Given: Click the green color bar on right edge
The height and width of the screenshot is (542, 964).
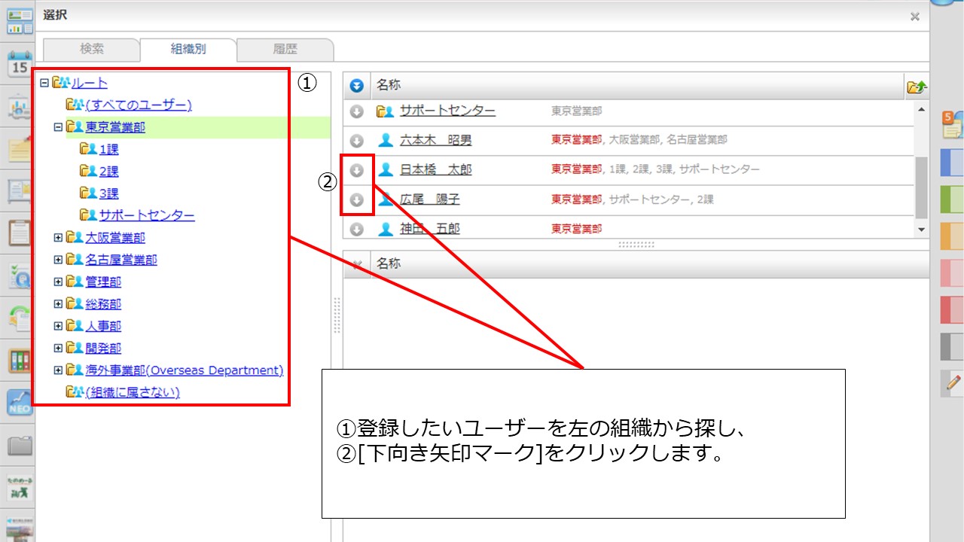Looking at the screenshot, I should [952, 199].
